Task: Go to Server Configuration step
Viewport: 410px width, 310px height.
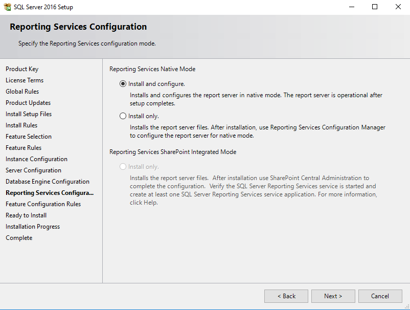Action: 33,170
